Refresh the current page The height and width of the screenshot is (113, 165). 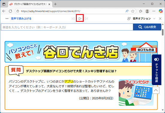click(10, 11)
